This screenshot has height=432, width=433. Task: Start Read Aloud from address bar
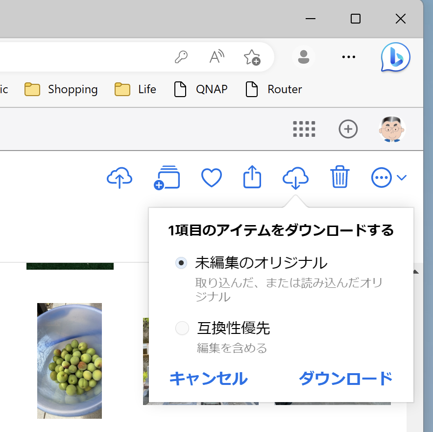[x=217, y=57]
